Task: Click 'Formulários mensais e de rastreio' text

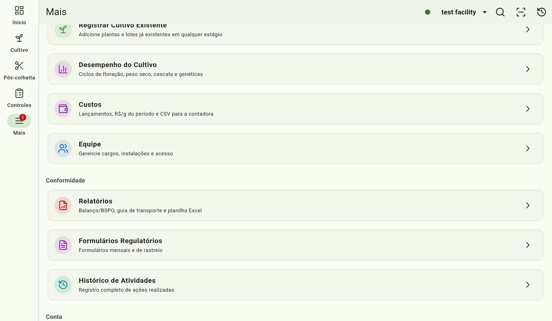Action: pos(120,250)
